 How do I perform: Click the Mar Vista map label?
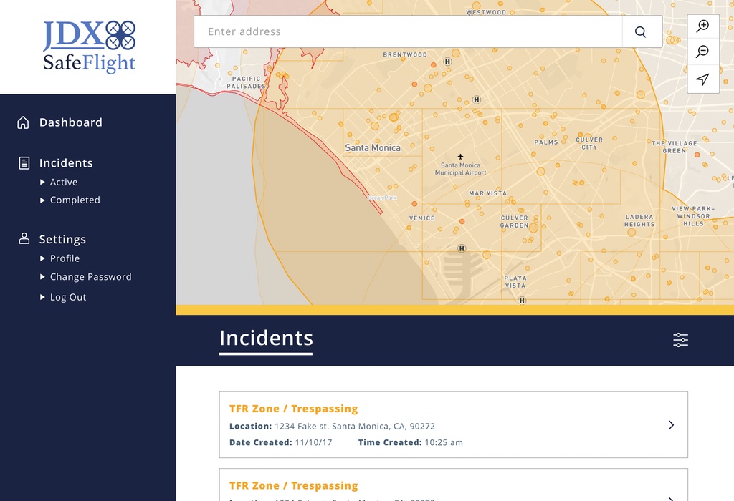pyautogui.click(x=487, y=193)
